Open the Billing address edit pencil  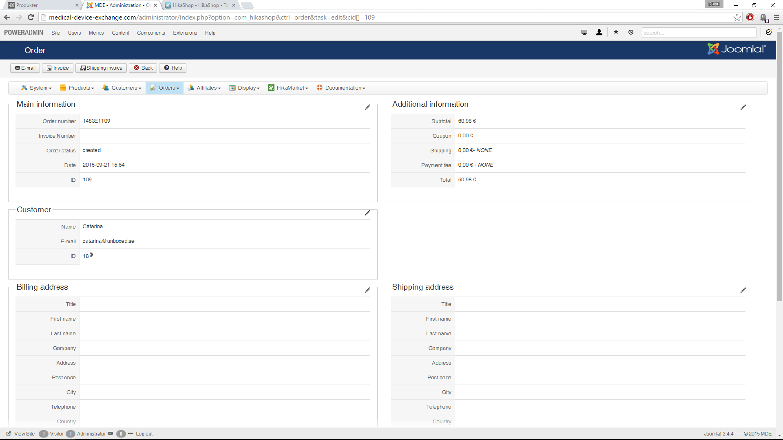(367, 290)
